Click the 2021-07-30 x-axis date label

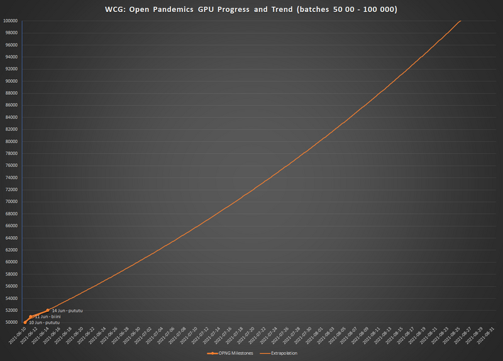pyautogui.click(x=303, y=335)
